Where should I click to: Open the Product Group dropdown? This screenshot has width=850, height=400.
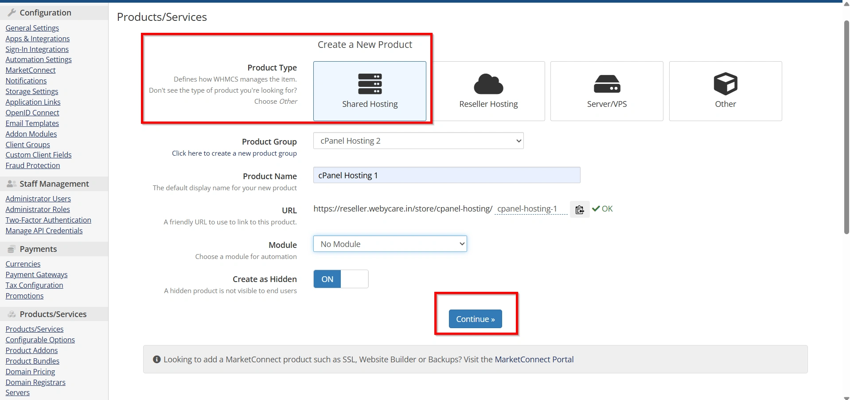tap(418, 141)
